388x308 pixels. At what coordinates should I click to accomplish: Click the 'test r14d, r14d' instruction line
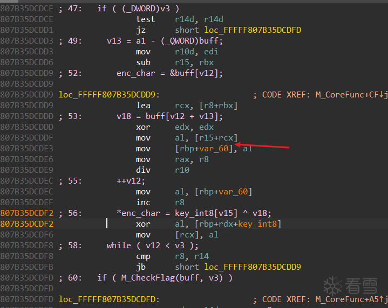179,19
